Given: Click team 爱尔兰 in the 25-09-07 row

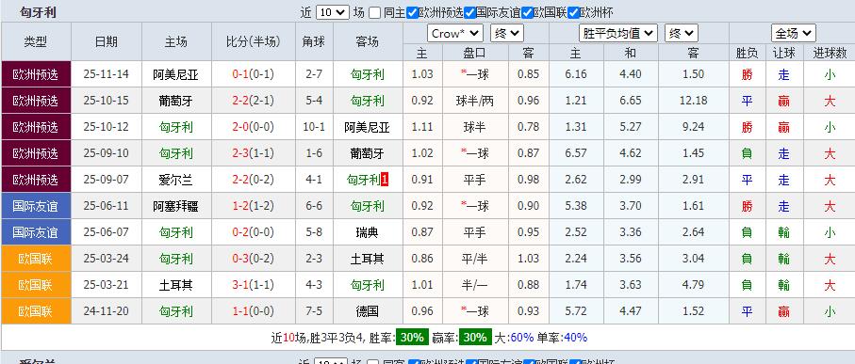Looking at the screenshot, I should (175, 180).
